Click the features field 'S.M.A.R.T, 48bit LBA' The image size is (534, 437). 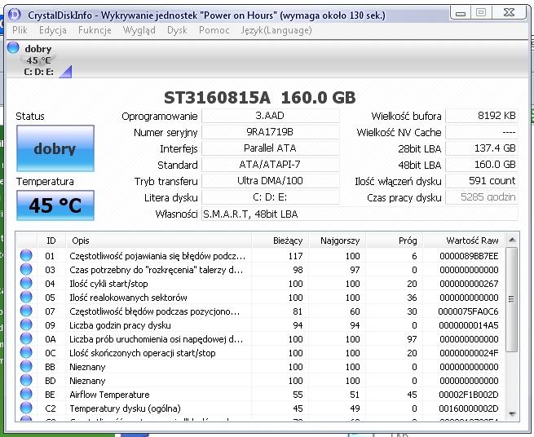[x=360, y=214]
